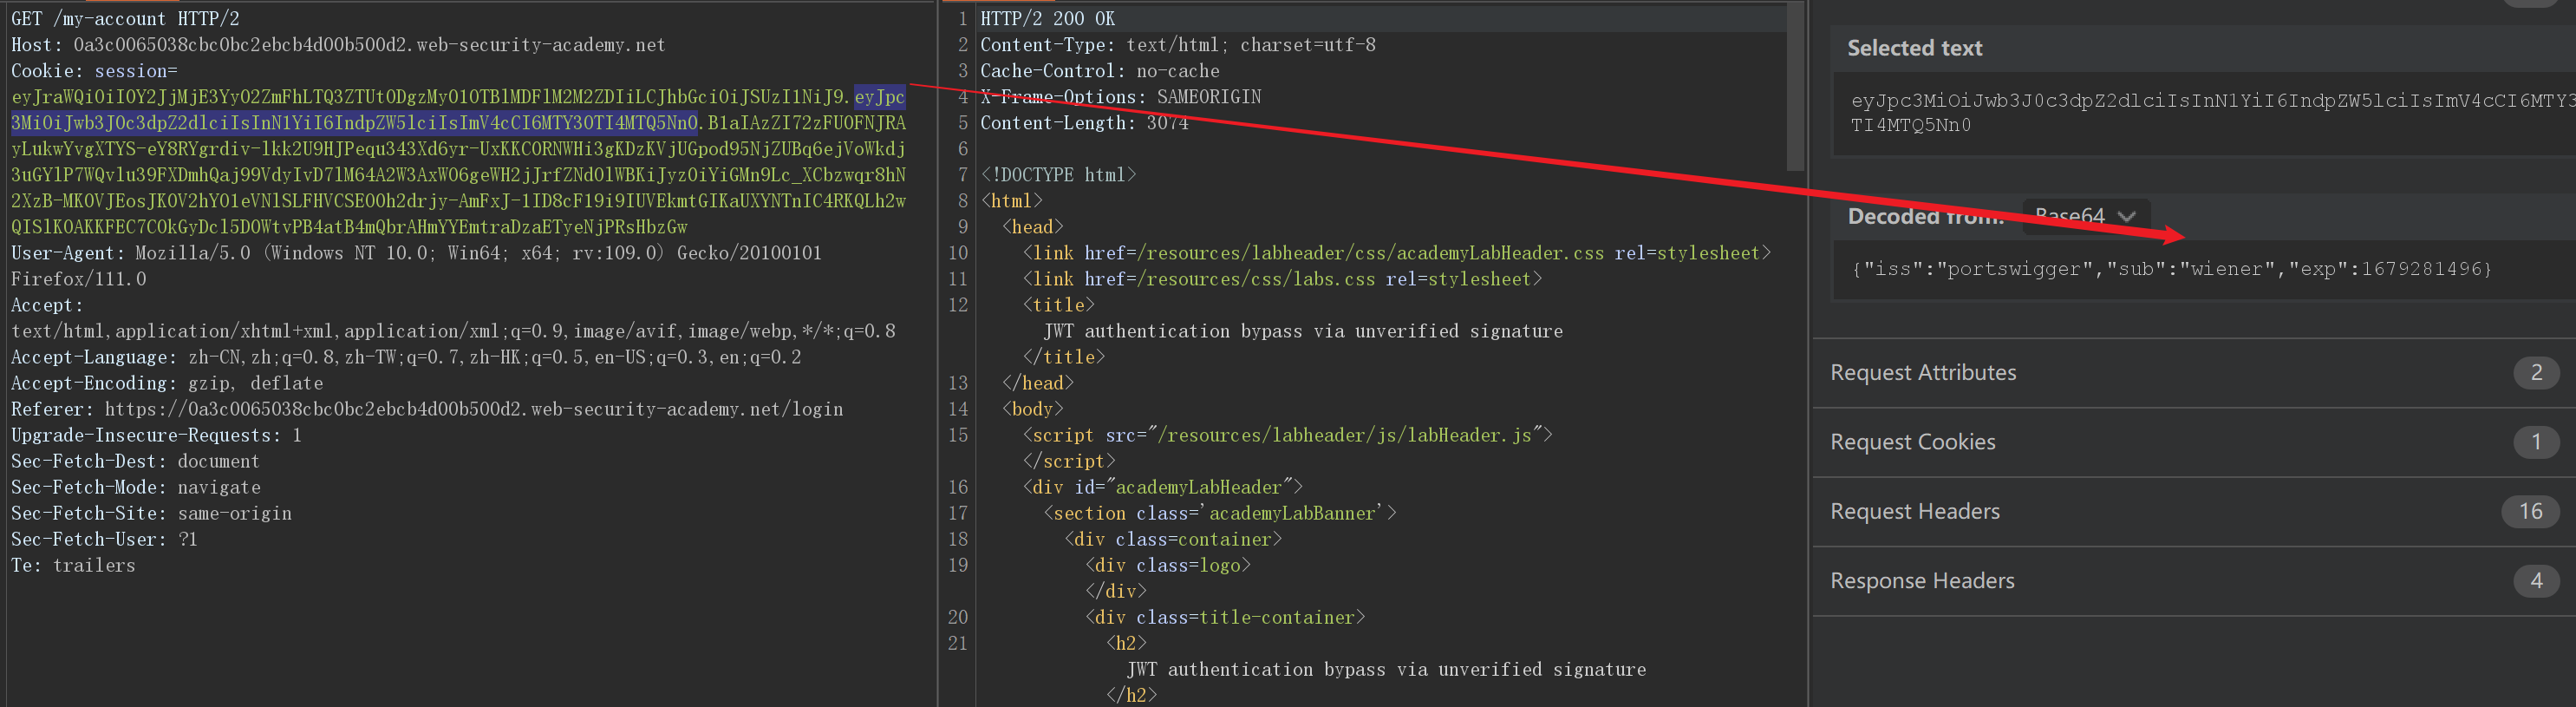Click the X-Frame-Options response header

1120,97
